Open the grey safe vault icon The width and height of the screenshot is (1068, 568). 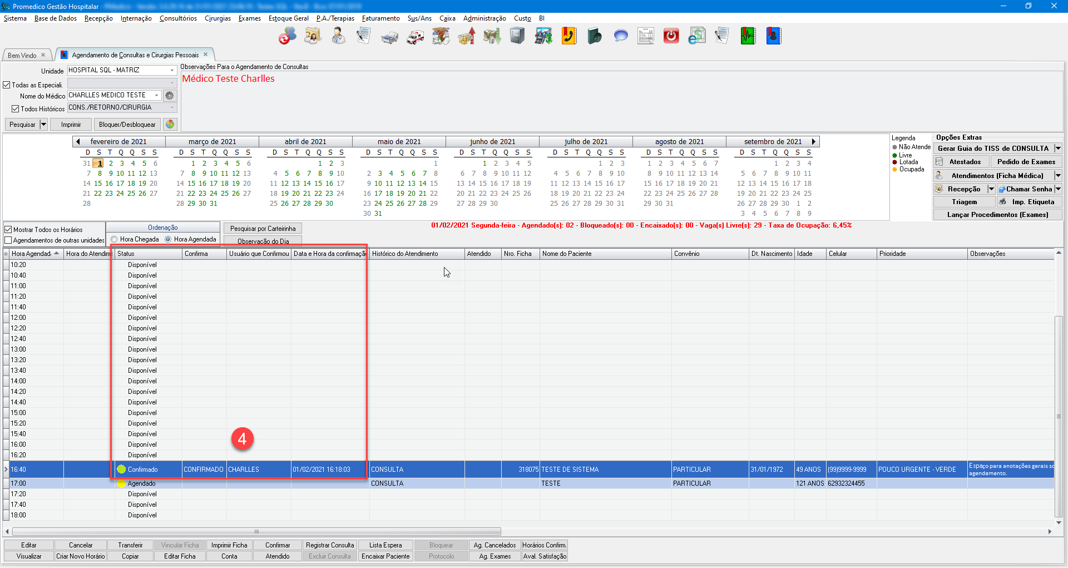pos(517,37)
